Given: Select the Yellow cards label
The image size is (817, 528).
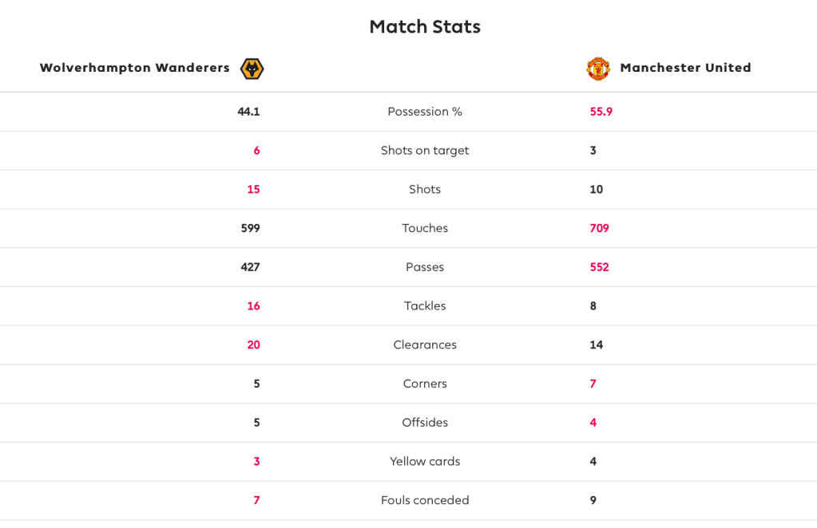Looking at the screenshot, I should click(425, 462).
